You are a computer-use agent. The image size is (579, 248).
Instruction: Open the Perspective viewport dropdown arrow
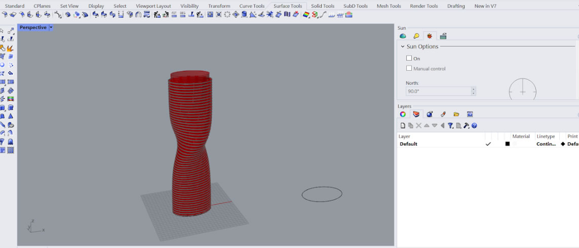click(x=51, y=28)
